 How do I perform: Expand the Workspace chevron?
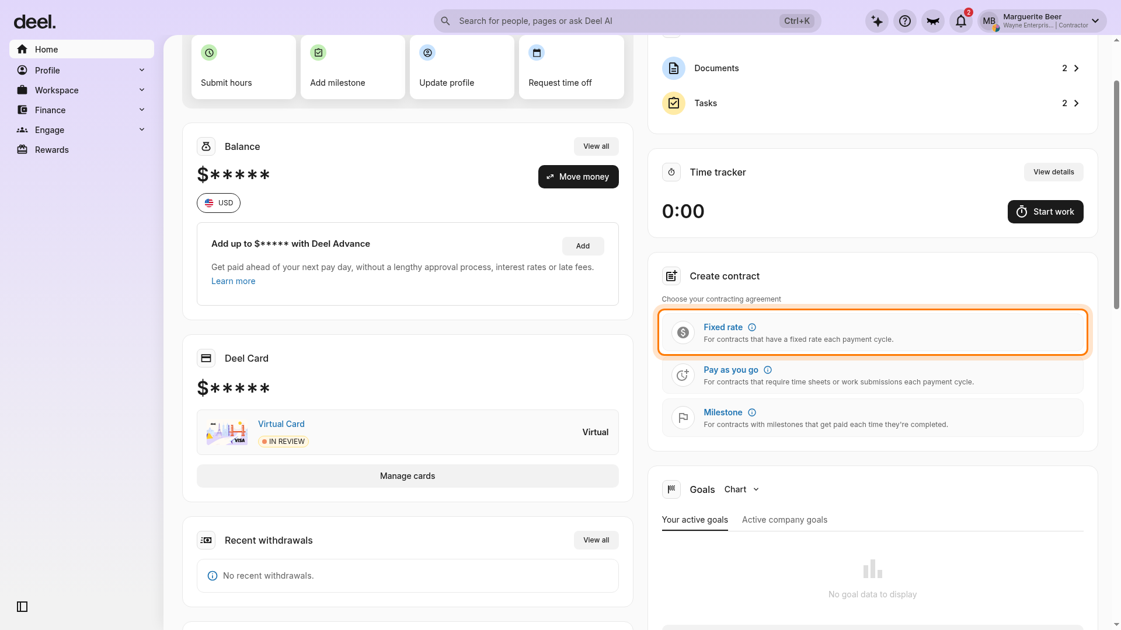(x=141, y=90)
